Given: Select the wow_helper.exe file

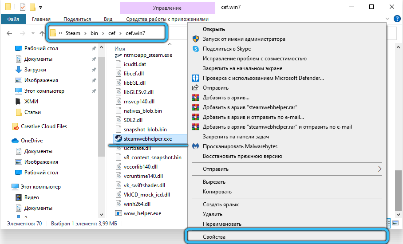Looking at the screenshot, I should coord(142,213).
